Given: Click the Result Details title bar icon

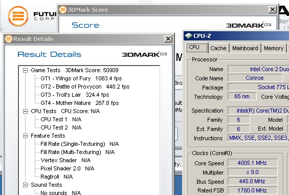Looking at the screenshot, I should (x=9, y=39).
